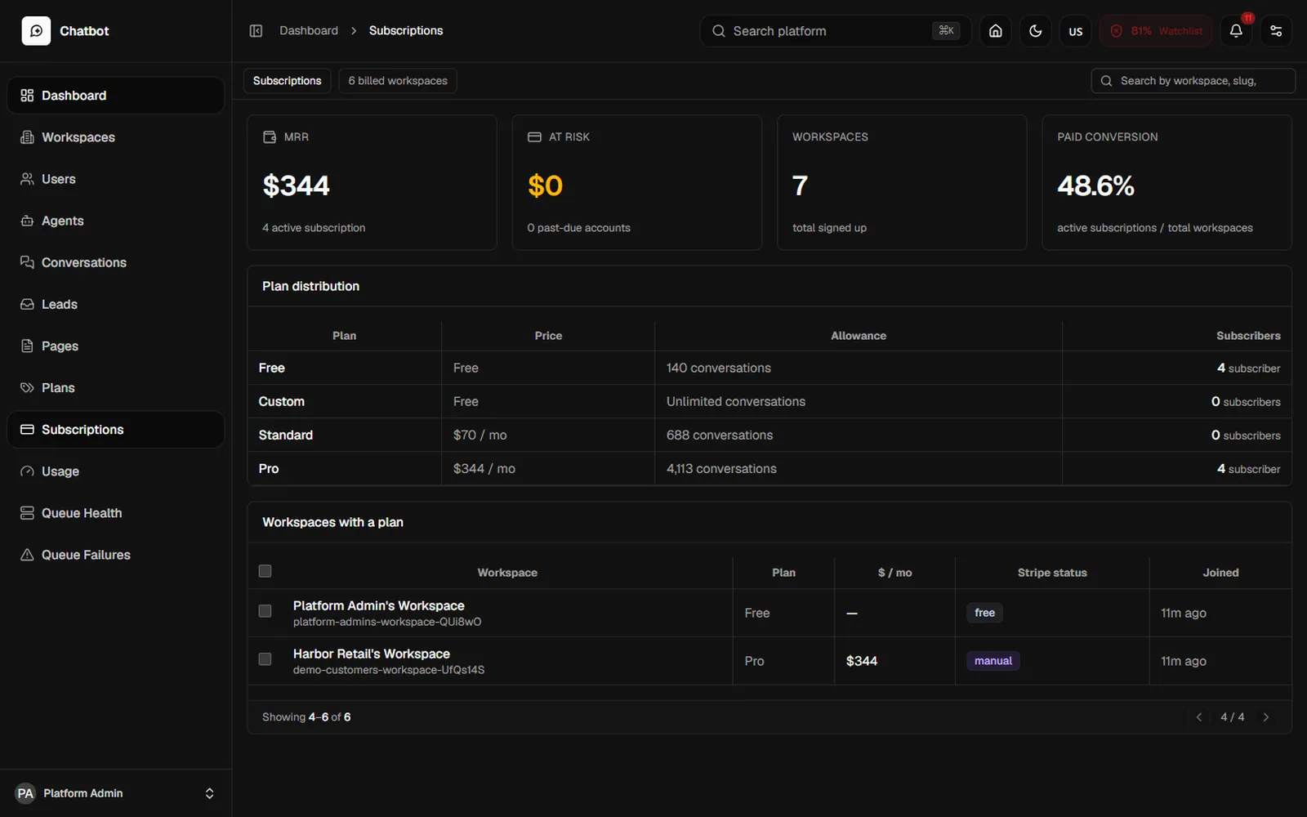The width and height of the screenshot is (1307, 817).
Task: Click the Dashboard breadcrumb link
Action: [x=309, y=31]
